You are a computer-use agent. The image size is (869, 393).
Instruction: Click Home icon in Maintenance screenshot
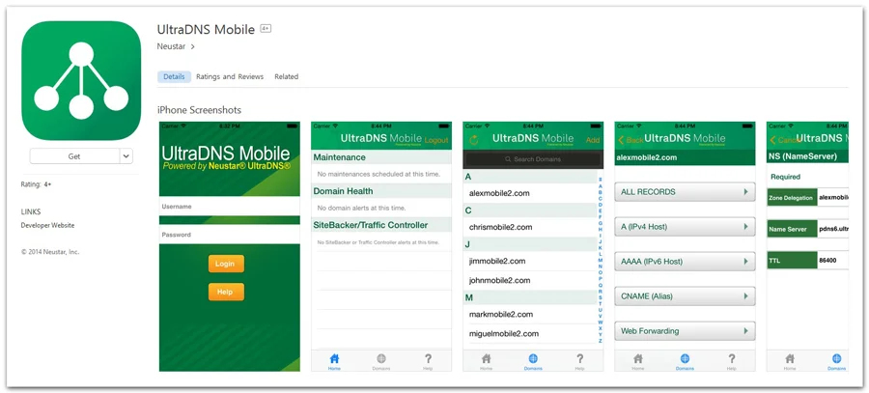334,361
